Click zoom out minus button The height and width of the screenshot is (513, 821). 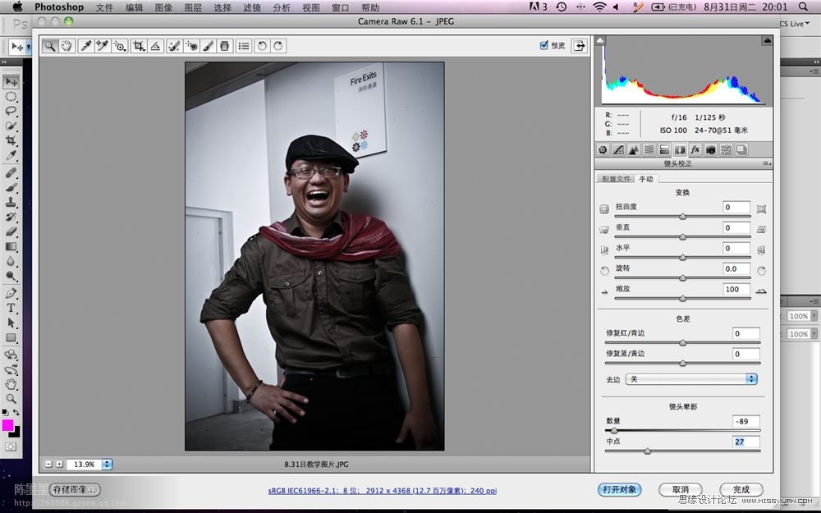point(48,465)
